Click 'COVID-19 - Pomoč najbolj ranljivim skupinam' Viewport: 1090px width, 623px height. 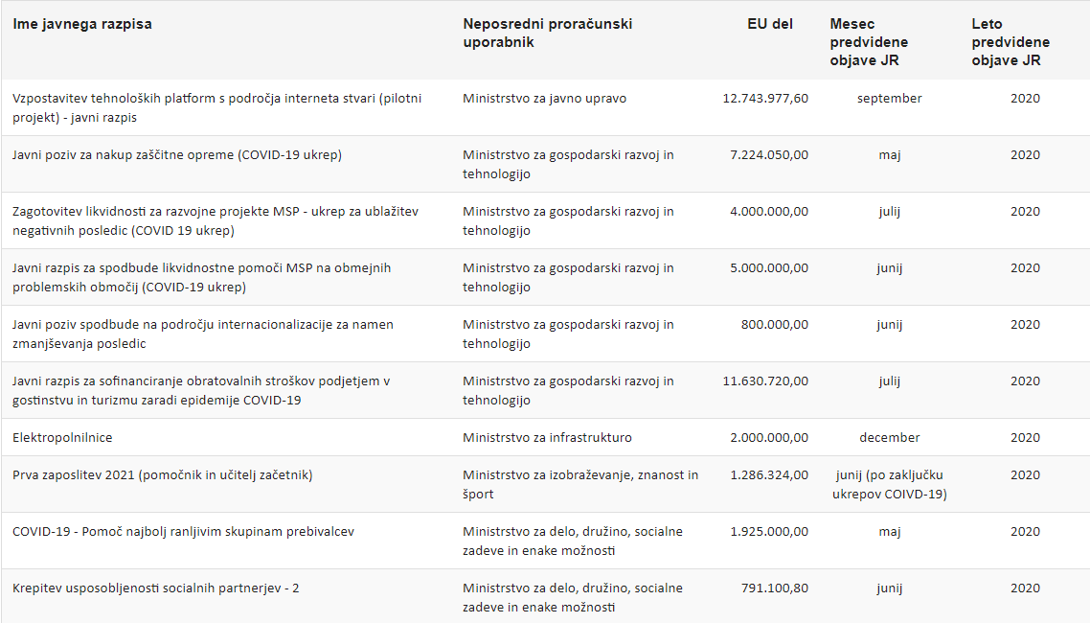click(x=183, y=531)
